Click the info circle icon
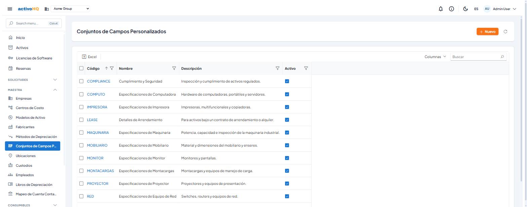527x207 pixels. point(451,9)
